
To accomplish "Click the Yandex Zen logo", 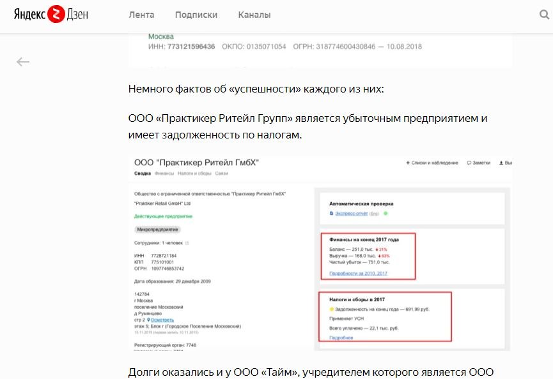I will click(51, 14).
